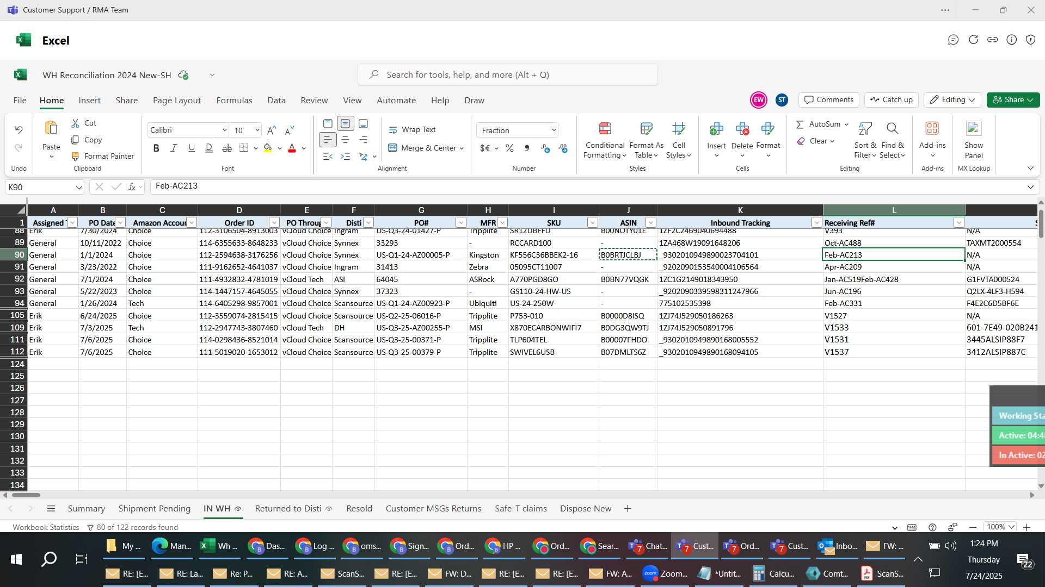
Task: Increase decimal places icon
Action: click(x=545, y=148)
